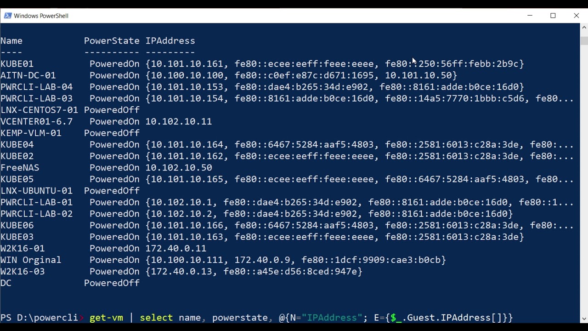588x331 pixels.
Task: Click the scrollbar down arrow
Action: tap(584, 319)
